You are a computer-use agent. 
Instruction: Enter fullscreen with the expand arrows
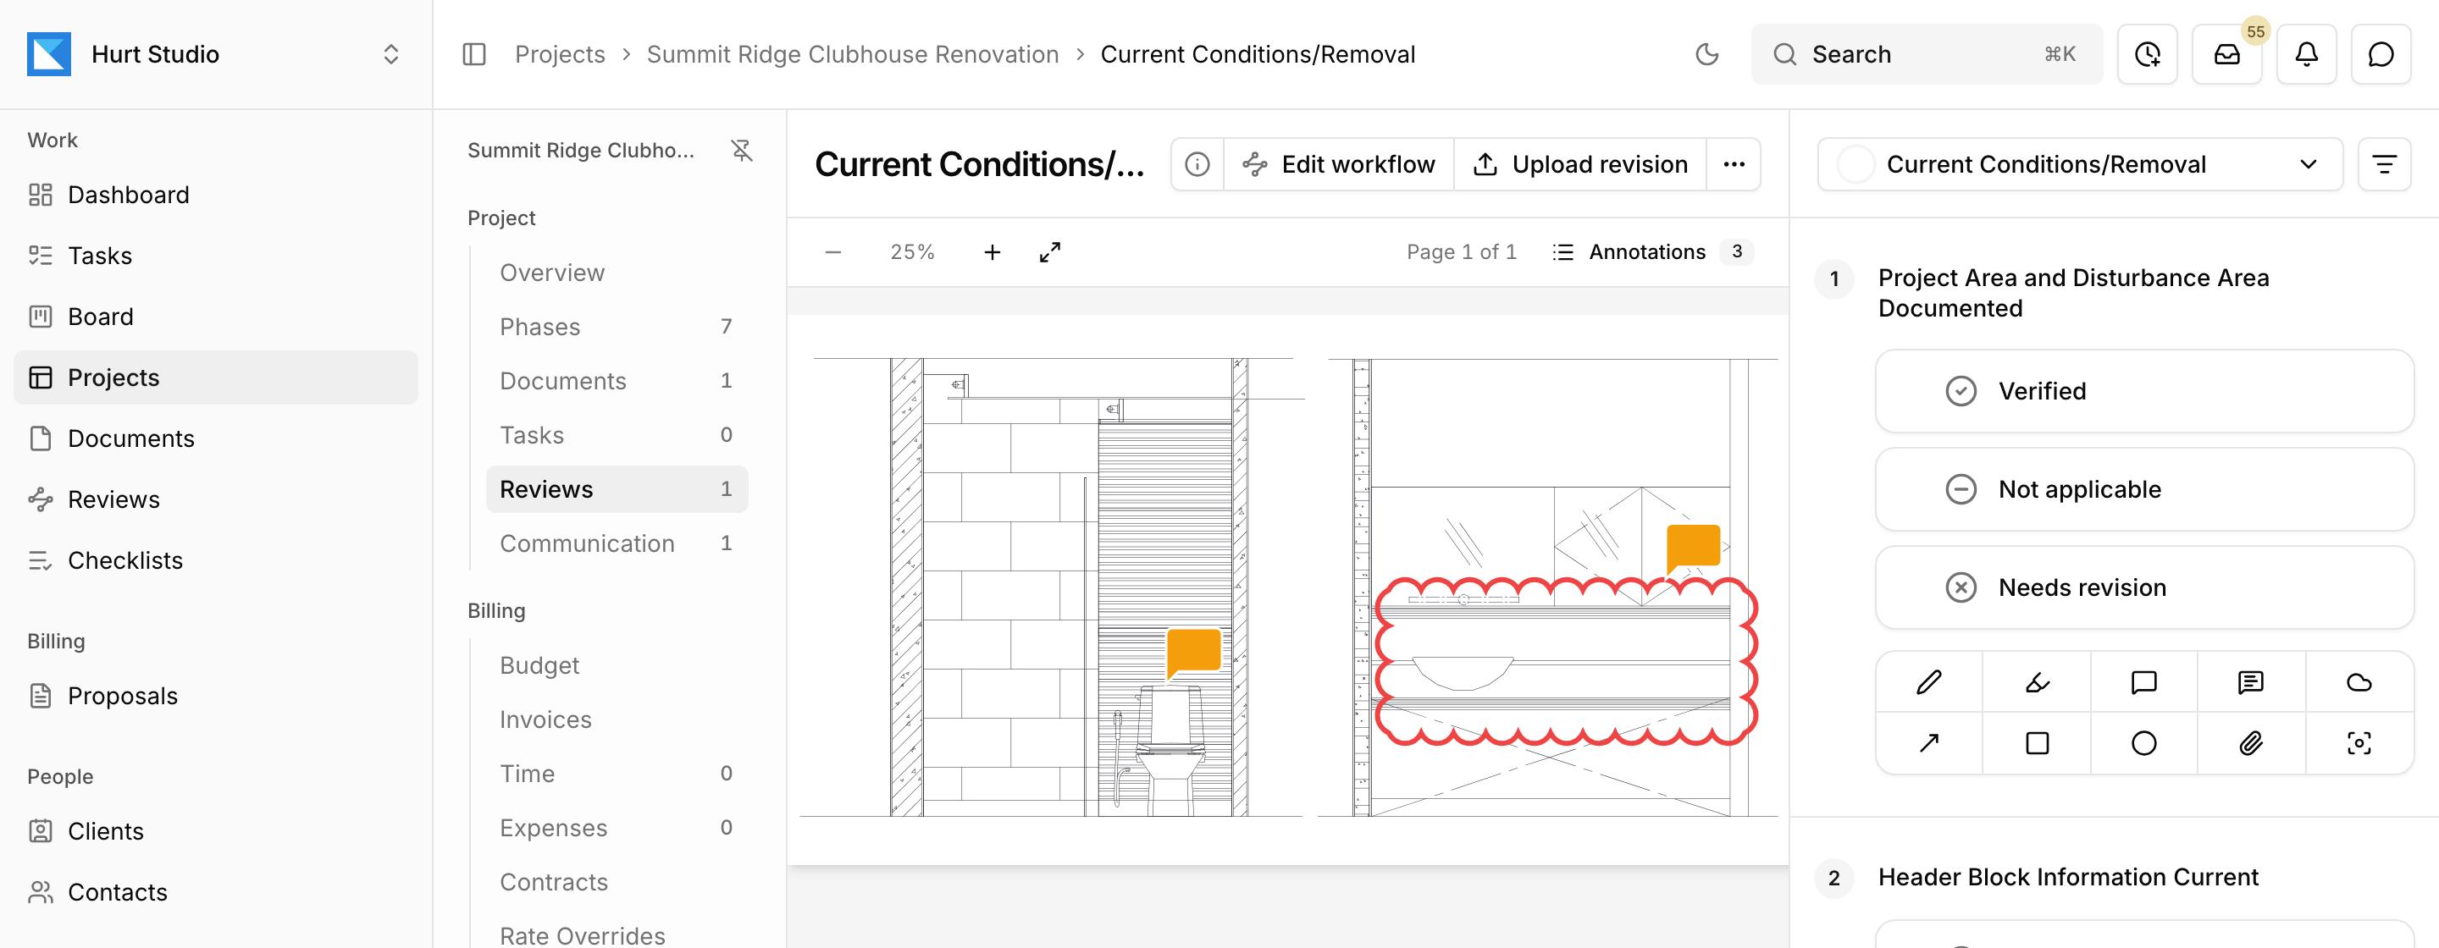point(1050,251)
